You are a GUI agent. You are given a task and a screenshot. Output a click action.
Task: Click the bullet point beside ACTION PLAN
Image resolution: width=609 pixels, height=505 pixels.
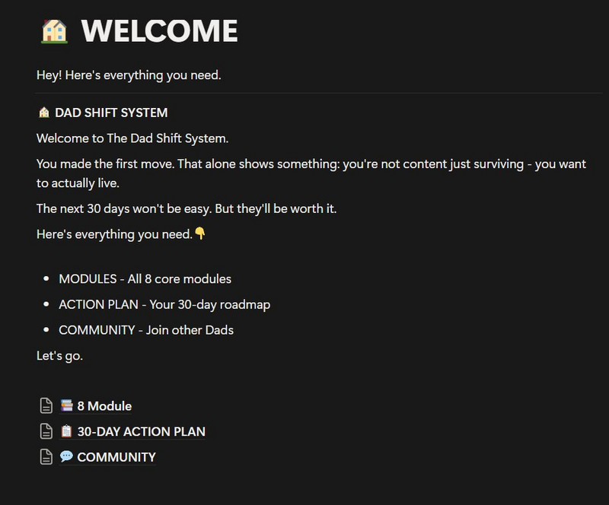point(46,304)
